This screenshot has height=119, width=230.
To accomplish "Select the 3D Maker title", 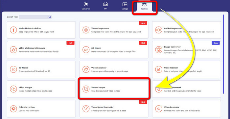I will click(23, 68).
